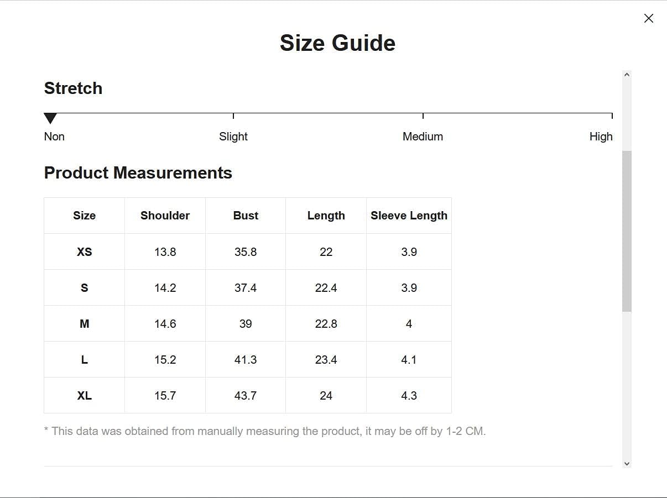667x498 pixels.
Task: Click the Length column header
Action: [x=326, y=216]
